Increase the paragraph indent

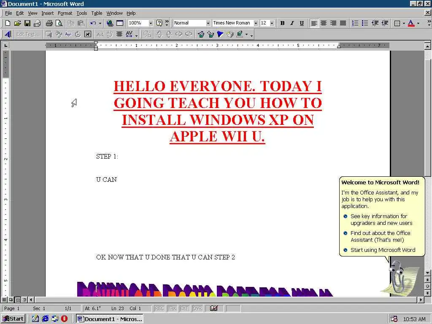(385, 23)
